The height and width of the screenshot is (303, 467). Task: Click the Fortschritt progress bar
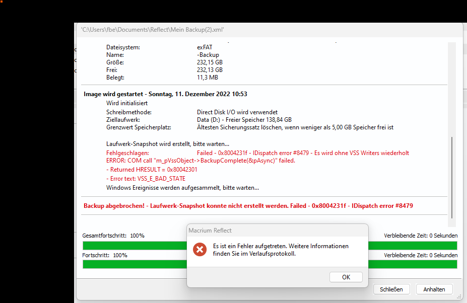click(x=270, y=264)
